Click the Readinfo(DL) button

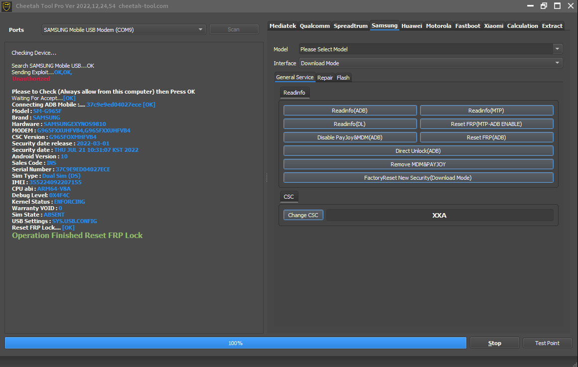click(350, 124)
